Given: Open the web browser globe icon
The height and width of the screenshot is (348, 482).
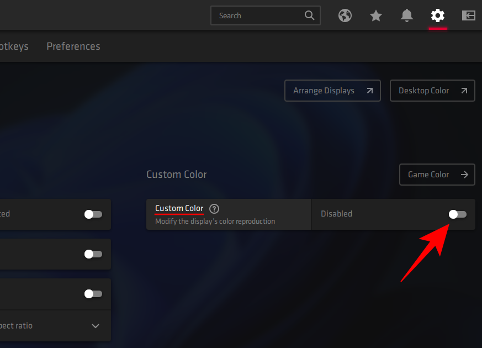Looking at the screenshot, I should [x=345, y=15].
